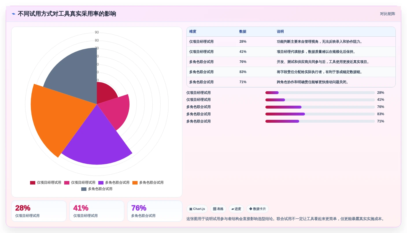Select description starting 功能判断主要来自管理视角
The image size is (407, 233).
[320, 42]
